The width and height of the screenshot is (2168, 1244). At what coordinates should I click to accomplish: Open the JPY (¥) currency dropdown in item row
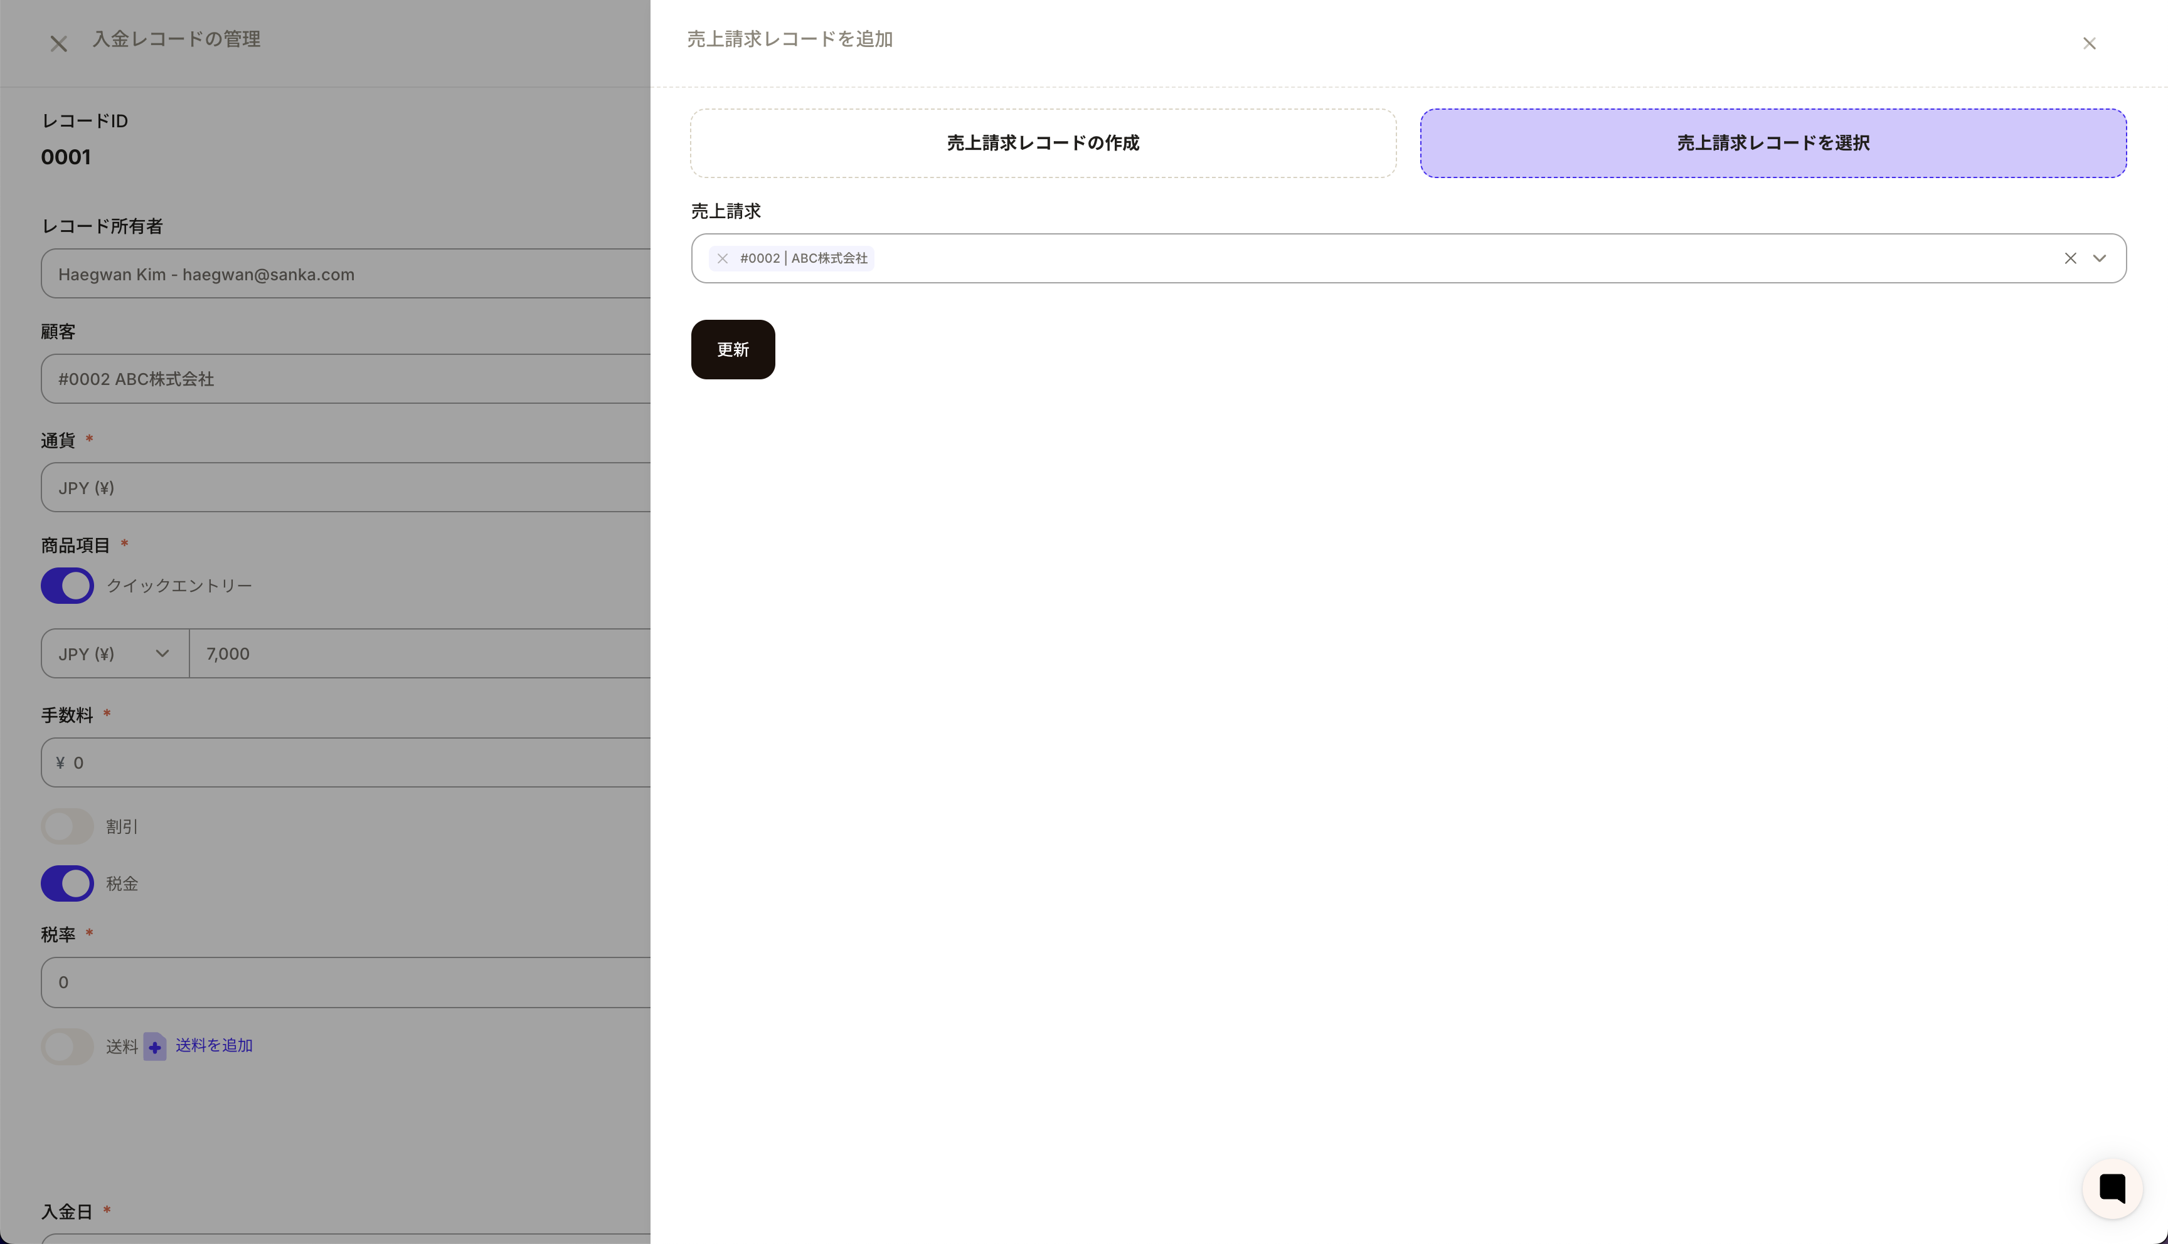point(115,653)
